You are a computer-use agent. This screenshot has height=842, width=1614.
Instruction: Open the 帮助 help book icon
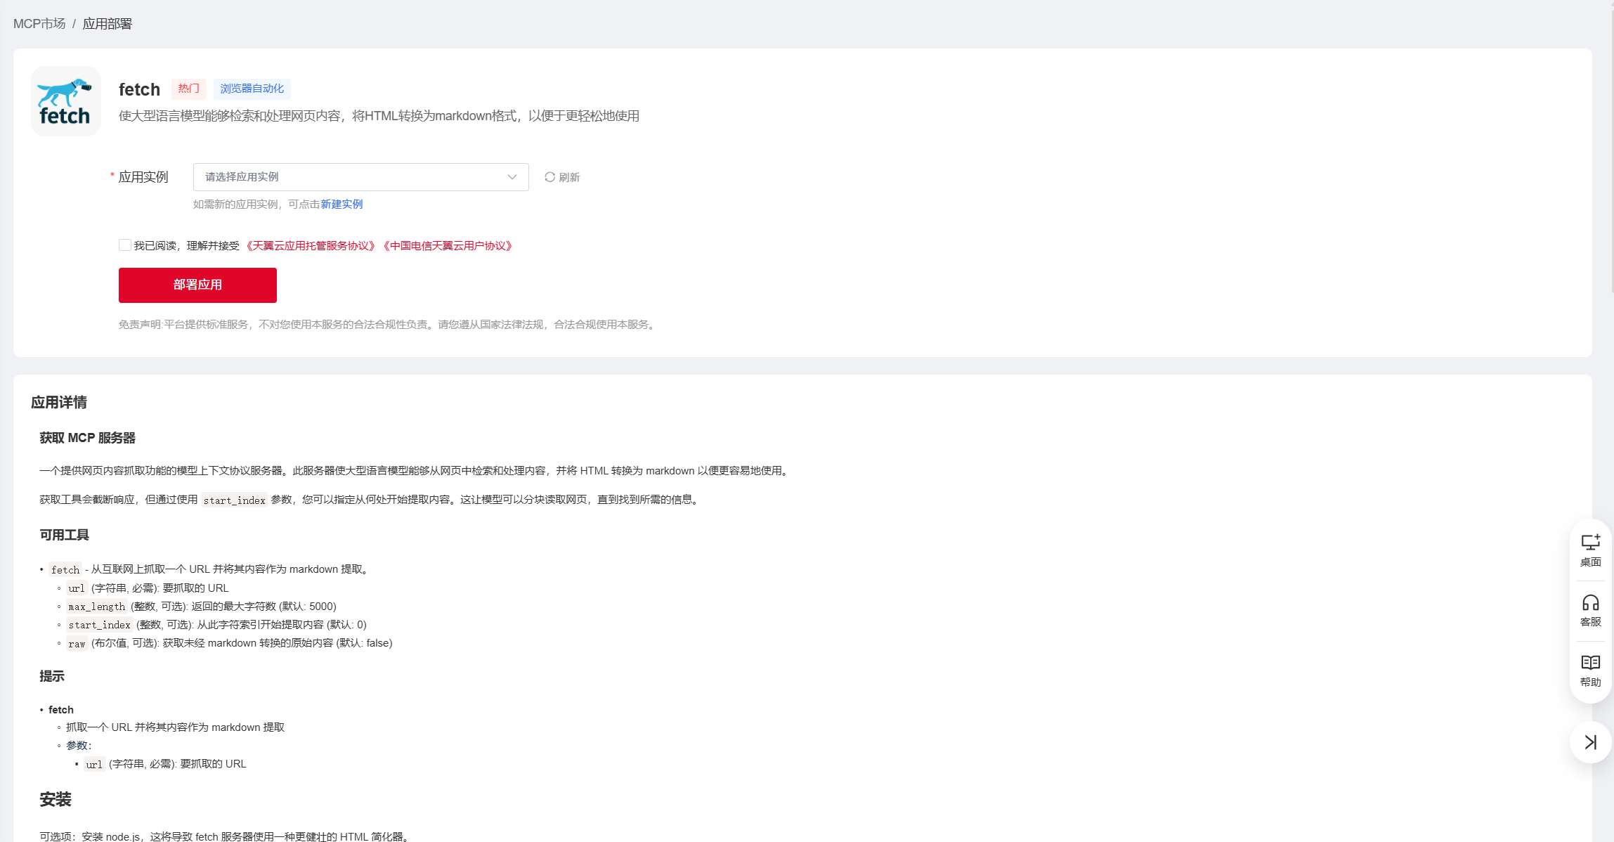[x=1590, y=671]
